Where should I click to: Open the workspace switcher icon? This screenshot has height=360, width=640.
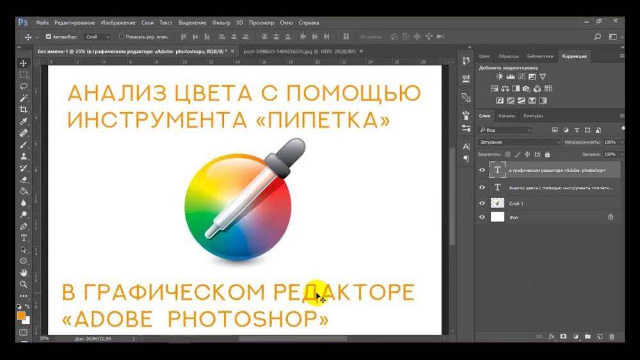click(x=613, y=36)
